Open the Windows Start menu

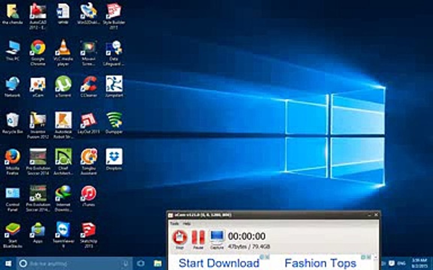point(8,264)
